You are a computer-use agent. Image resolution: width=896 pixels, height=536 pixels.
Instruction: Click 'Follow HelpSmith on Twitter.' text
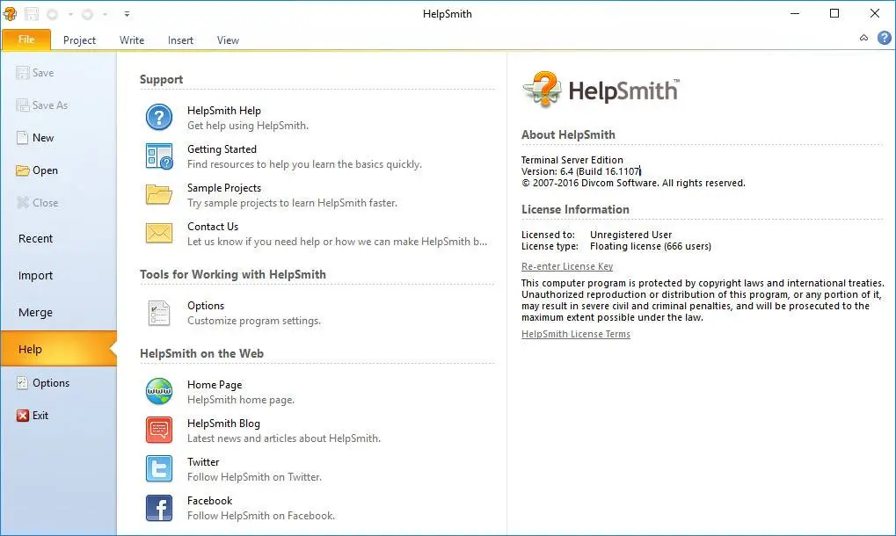point(254,477)
